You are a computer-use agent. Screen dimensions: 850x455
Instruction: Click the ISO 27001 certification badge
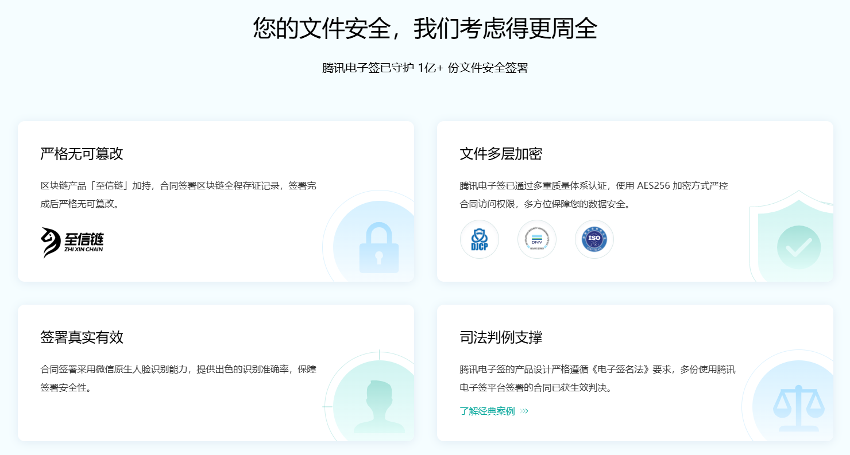(x=594, y=239)
